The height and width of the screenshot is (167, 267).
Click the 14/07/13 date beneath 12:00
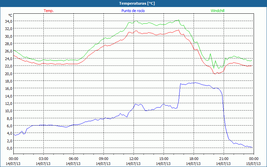click(x=133, y=164)
